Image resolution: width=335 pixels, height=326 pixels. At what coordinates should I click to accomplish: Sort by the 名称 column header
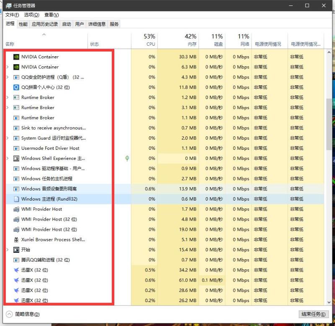click(x=45, y=41)
